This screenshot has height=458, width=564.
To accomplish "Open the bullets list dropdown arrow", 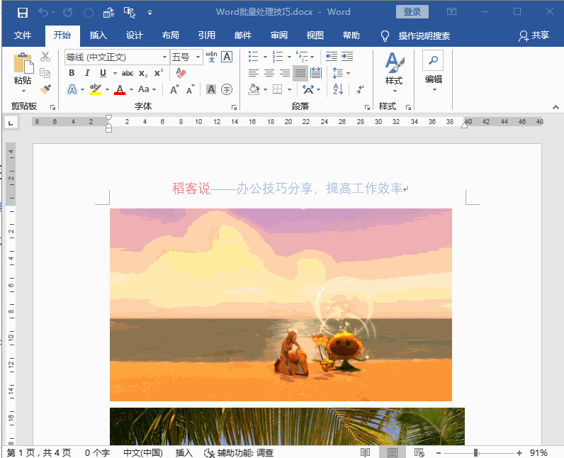I will pyautogui.click(x=265, y=57).
